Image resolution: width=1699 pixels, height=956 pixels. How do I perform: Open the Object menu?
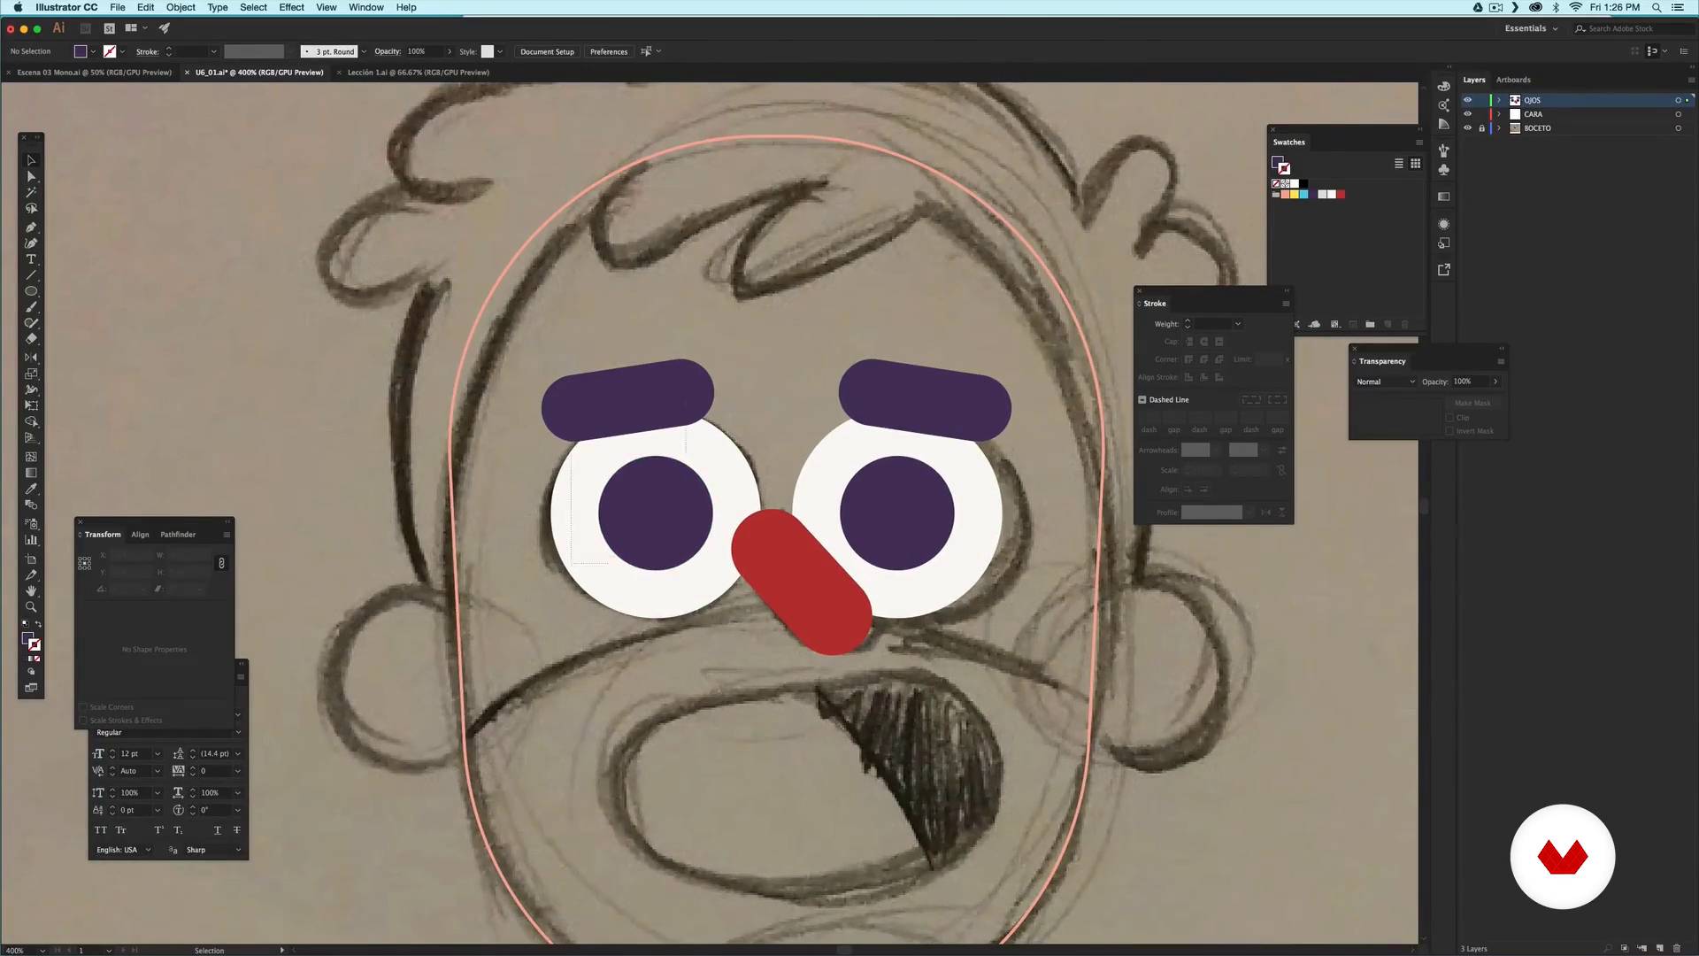[181, 7]
